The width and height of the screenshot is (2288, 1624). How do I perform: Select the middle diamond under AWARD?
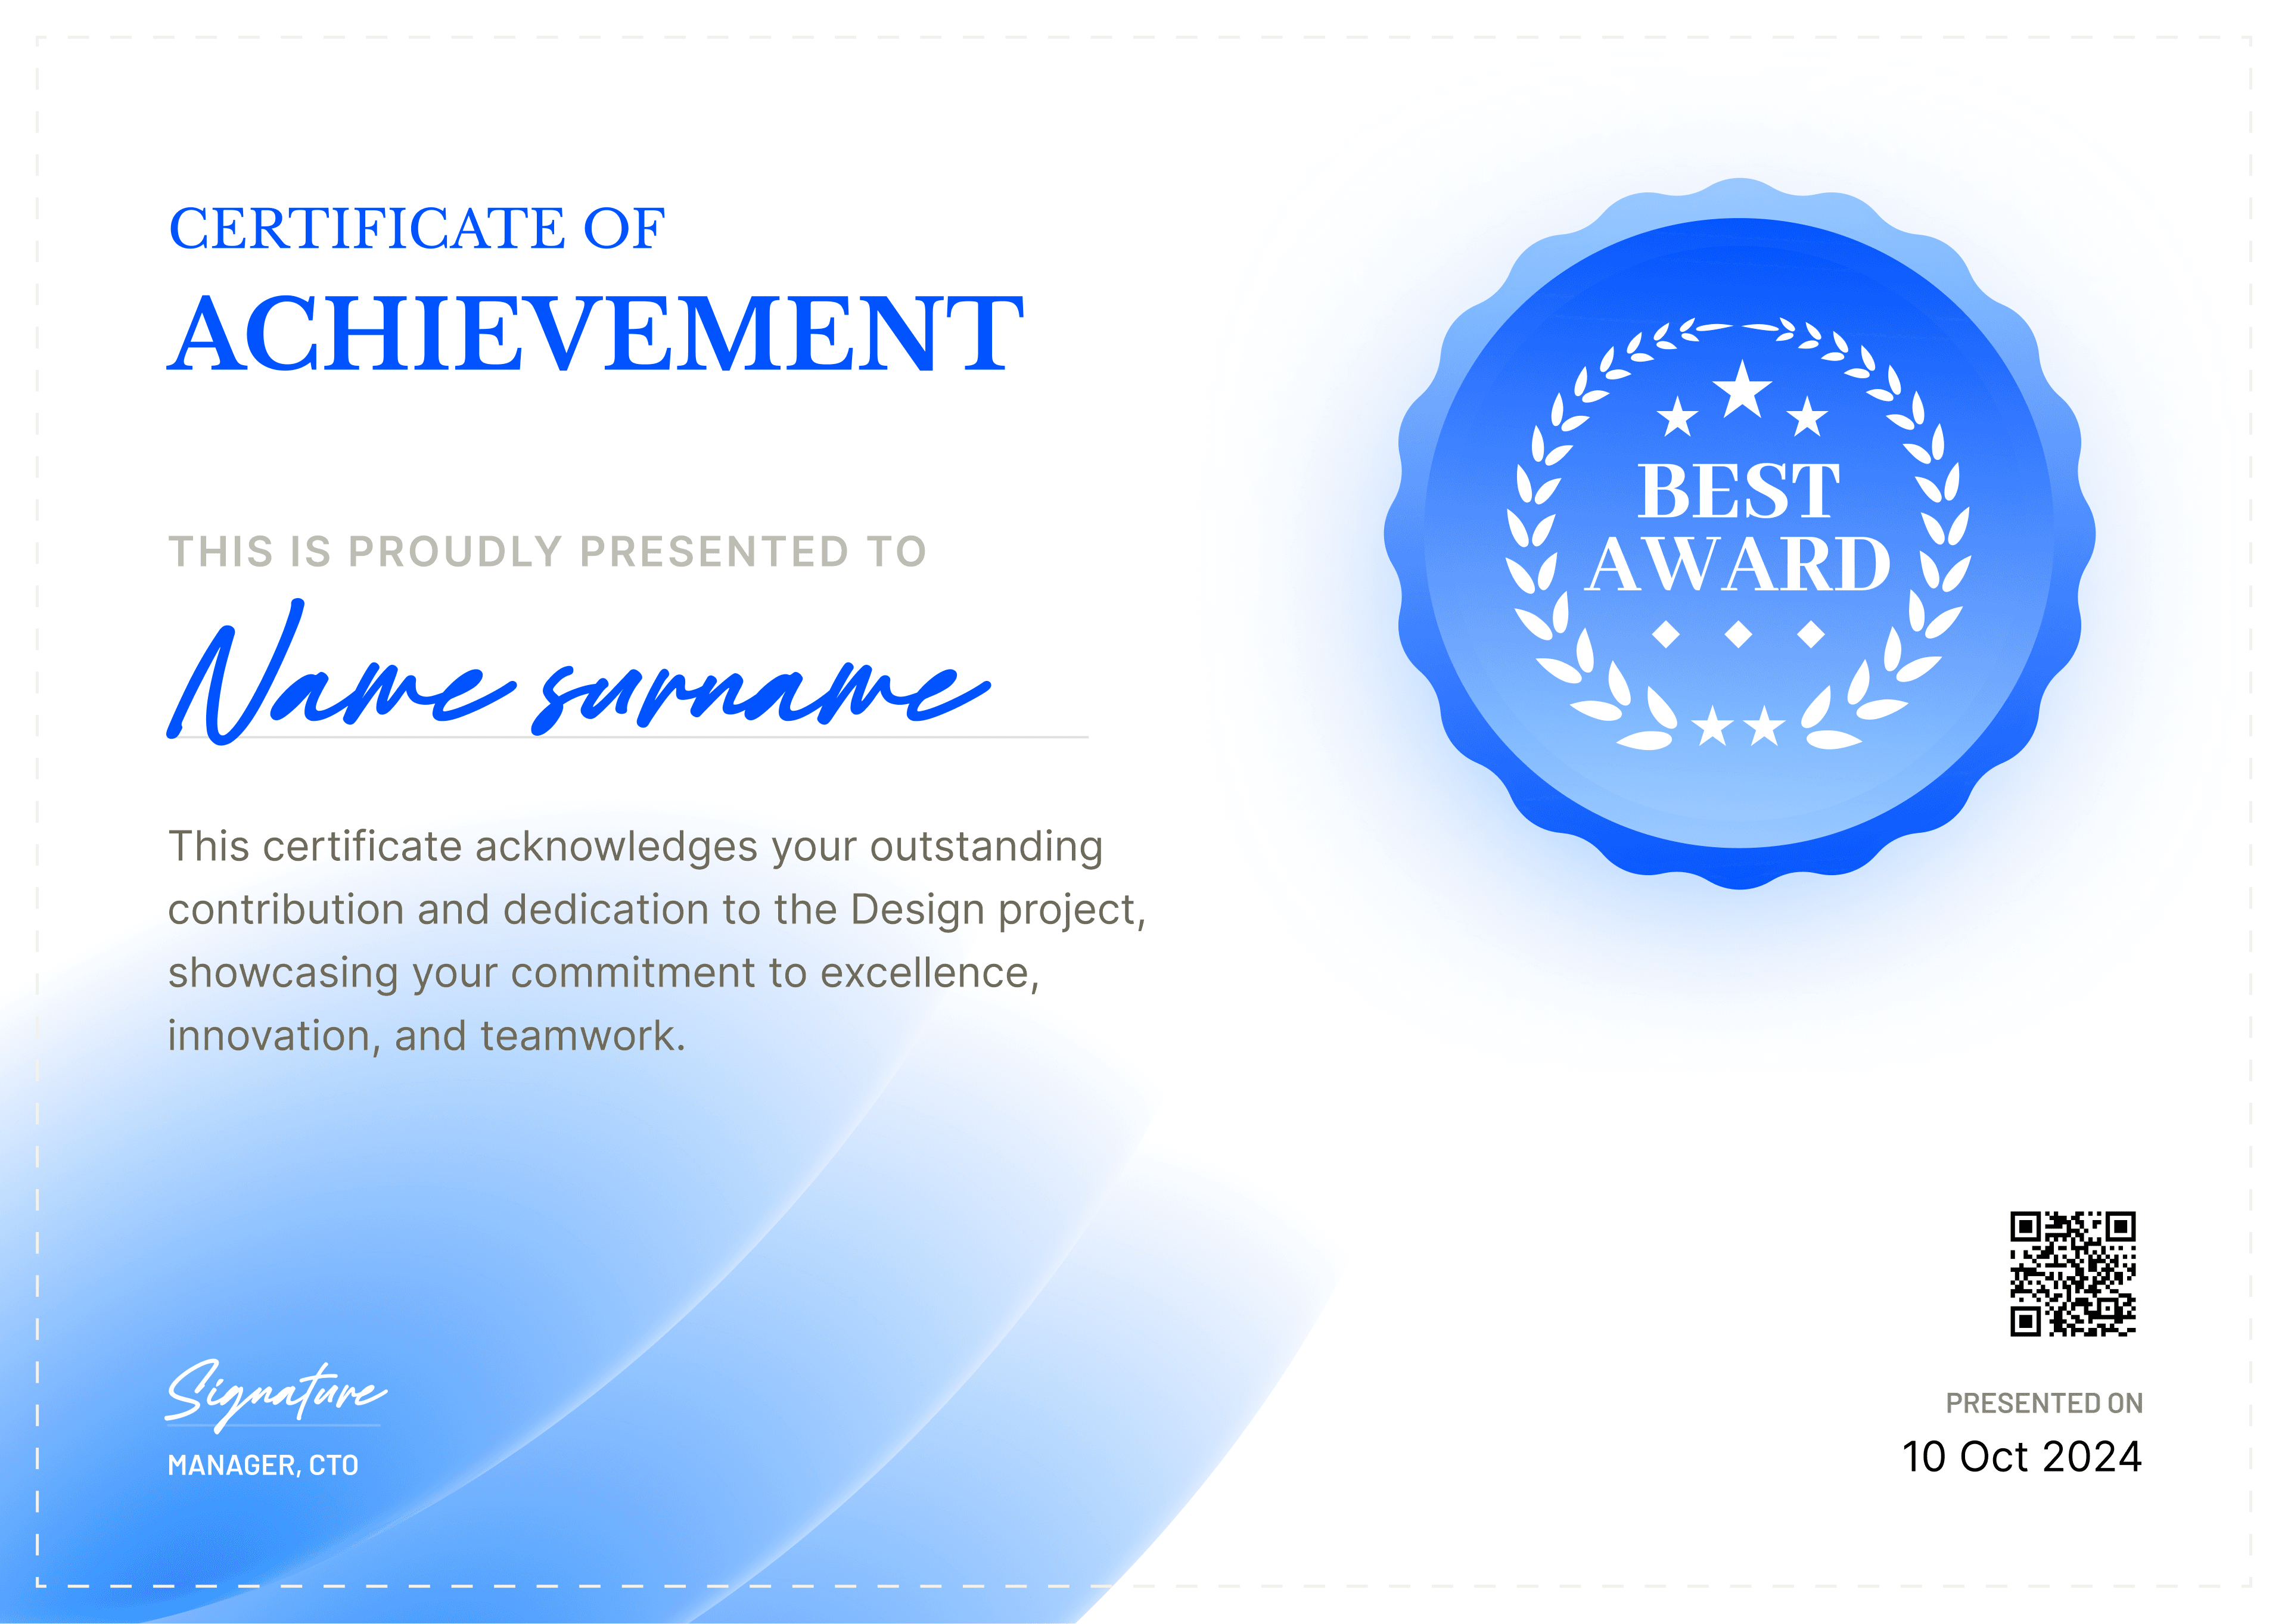pos(1739,634)
